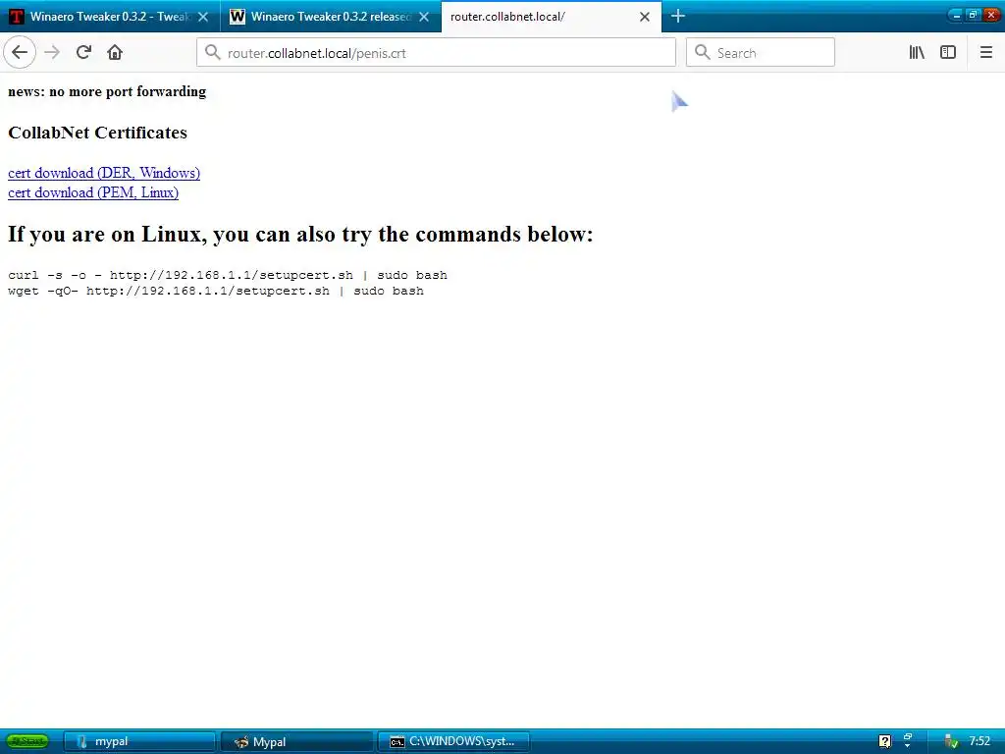The height and width of the screenshot is (754, 1005).
Task: Switch to Mypal browser taskbar item
Action: point(296,741)
